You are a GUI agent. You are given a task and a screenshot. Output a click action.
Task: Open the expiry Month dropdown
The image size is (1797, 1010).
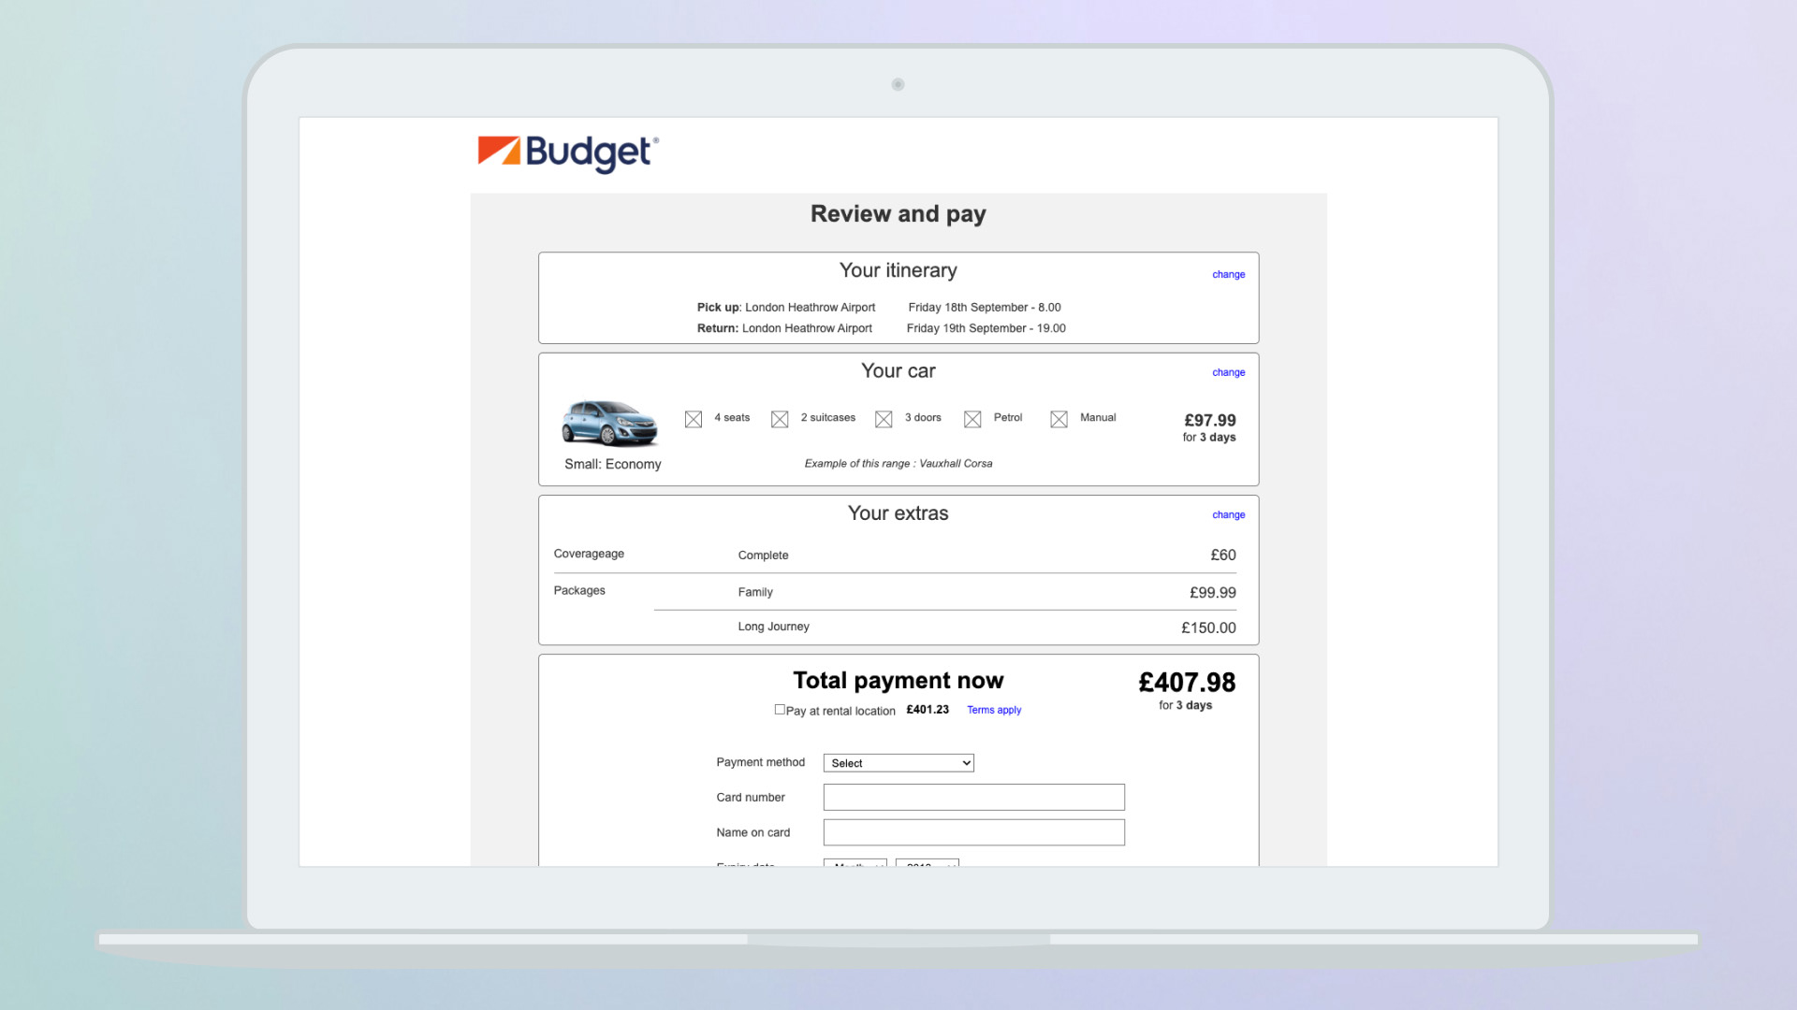(x=855, y=863)
